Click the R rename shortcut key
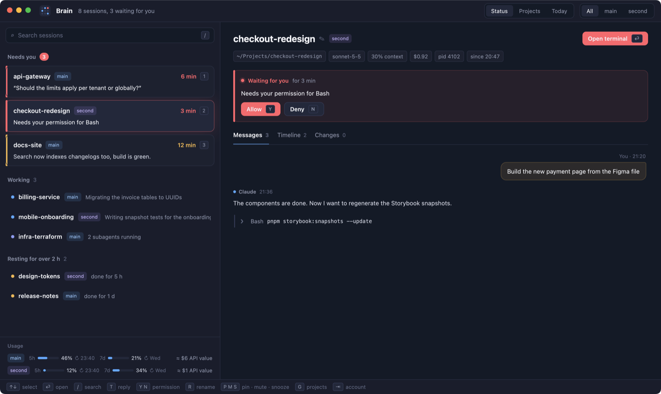This screenshot has height=394, width=661. pos(190,387)
